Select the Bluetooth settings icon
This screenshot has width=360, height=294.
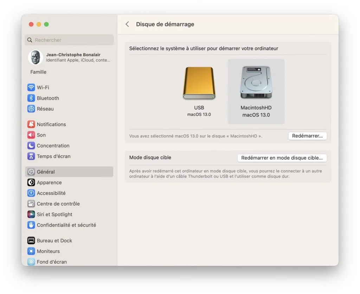click(48, 98)
